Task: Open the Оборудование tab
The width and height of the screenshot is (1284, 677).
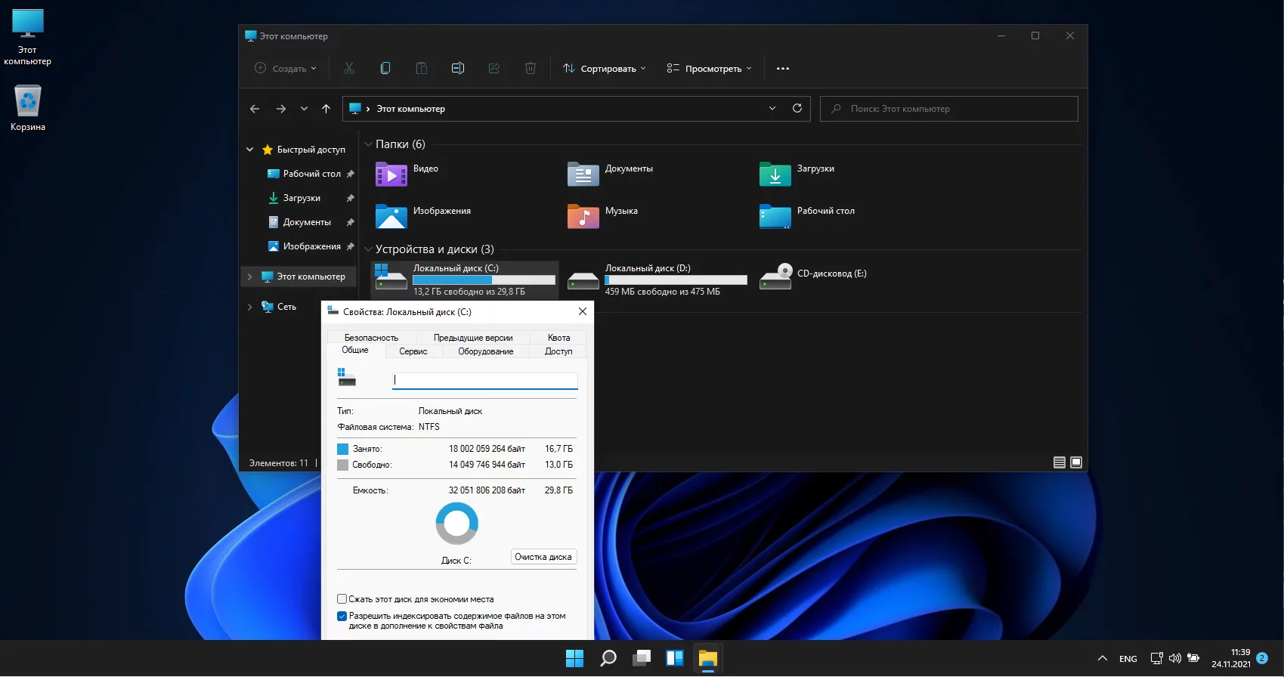Action: pos(485,351)
